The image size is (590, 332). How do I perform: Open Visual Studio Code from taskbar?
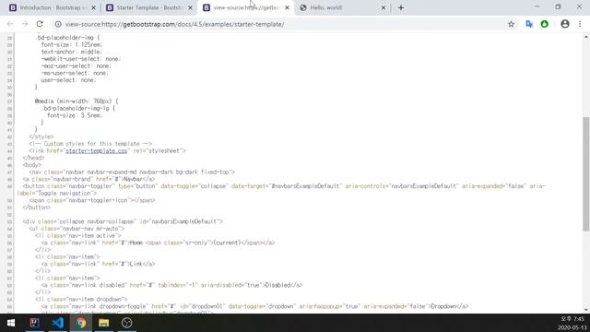coord(57,323)
